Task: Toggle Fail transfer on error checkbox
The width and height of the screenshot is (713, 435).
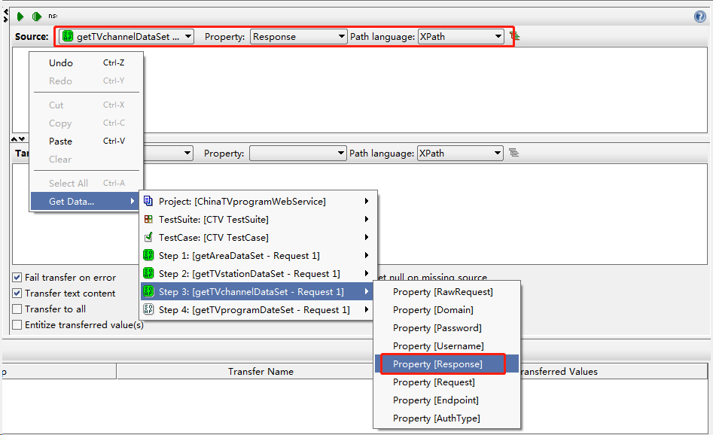Action: tap(17, 277)
